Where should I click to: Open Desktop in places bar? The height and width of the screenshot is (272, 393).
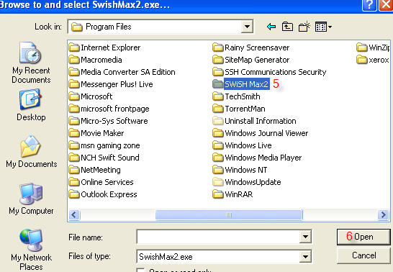[x=31, y=105]
